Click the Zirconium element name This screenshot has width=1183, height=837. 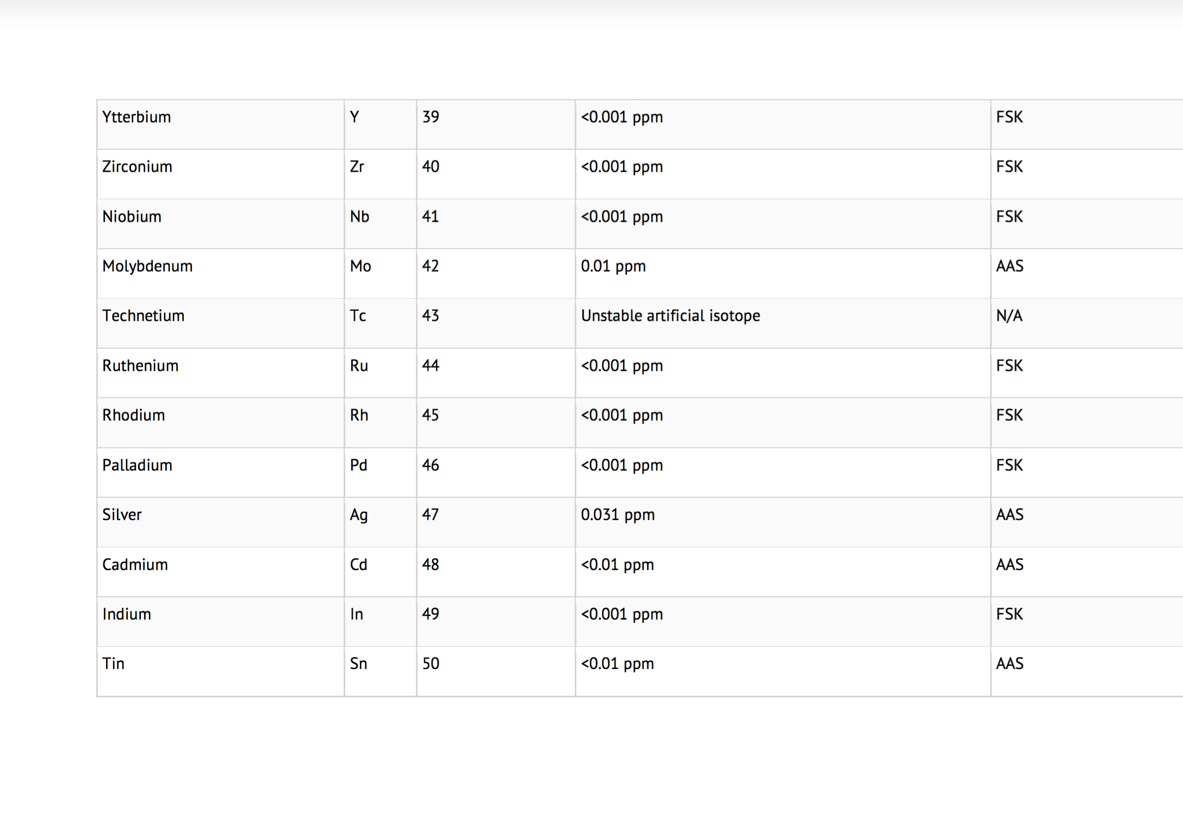pos(137,166)
